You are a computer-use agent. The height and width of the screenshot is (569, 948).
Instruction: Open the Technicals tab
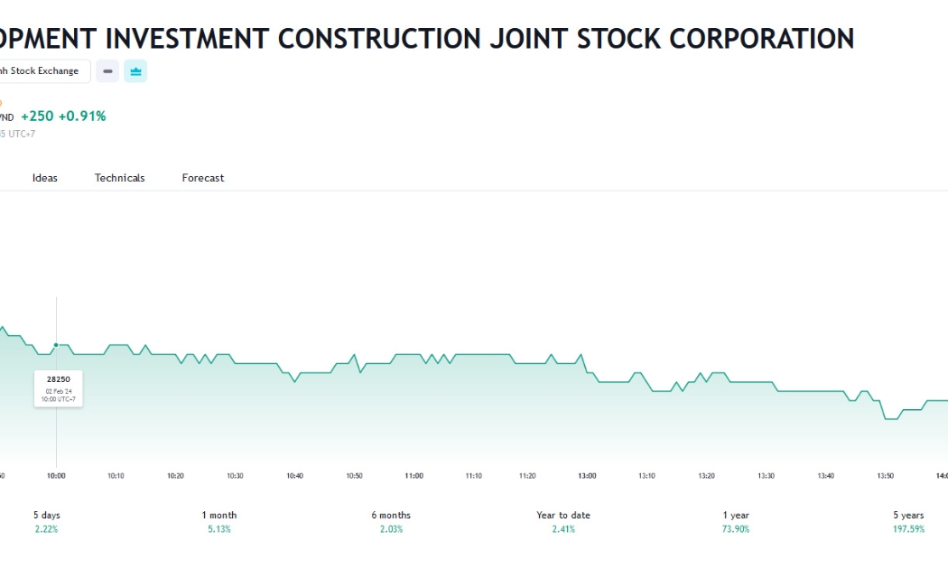(120, 178)
